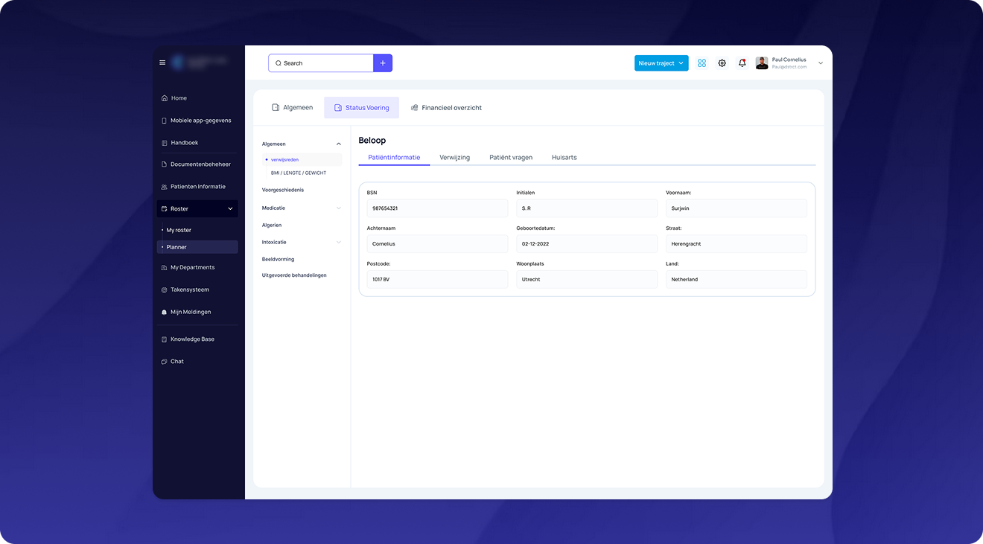The image size is (983, 544).
Task: Open the Nieuw traject dropdown
Action: 661,63
